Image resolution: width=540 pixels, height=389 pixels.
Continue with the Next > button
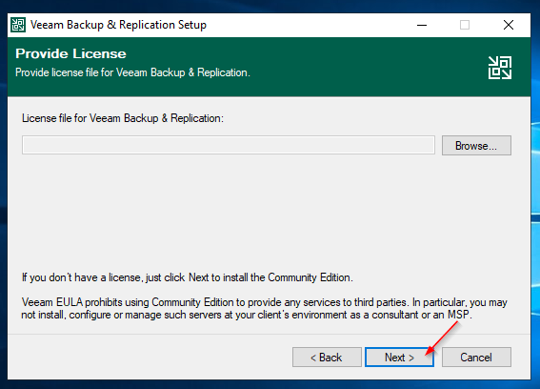coord(399,357)
